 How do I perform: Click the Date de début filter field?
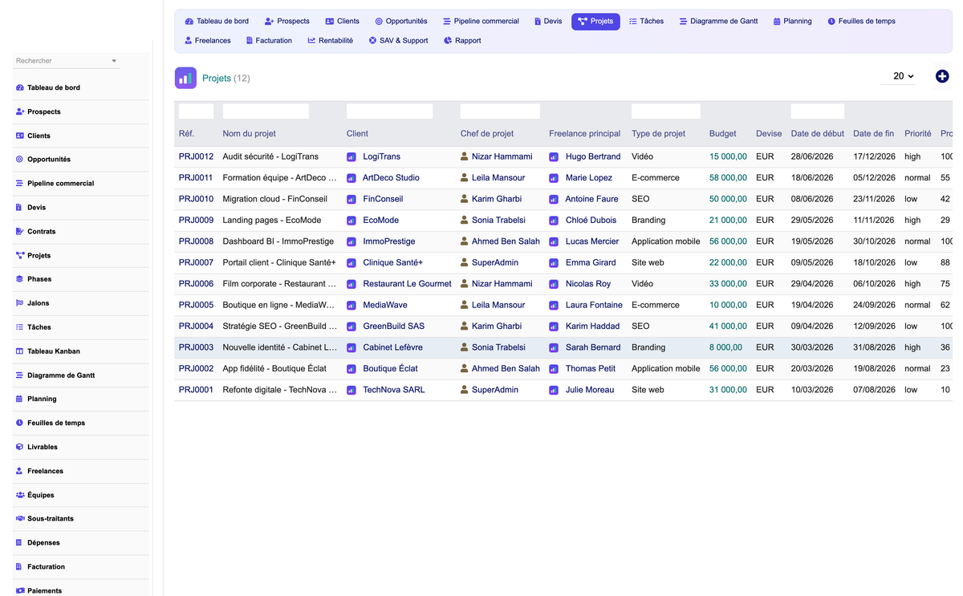(x=818, y=111)
